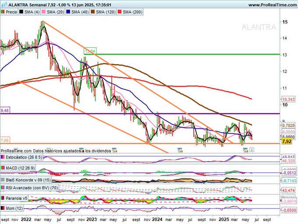The image size is (298, 224).
Task: Click the green 13,04 level label
Action: click(90, 51)
